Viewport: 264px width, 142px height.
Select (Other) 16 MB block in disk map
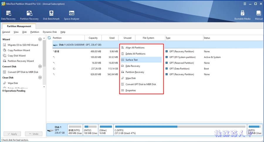[x=106, y=130]
